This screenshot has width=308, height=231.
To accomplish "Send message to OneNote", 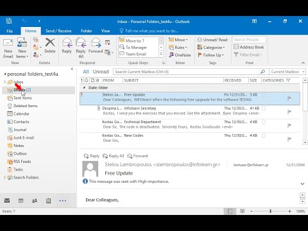I will point(180,55).
